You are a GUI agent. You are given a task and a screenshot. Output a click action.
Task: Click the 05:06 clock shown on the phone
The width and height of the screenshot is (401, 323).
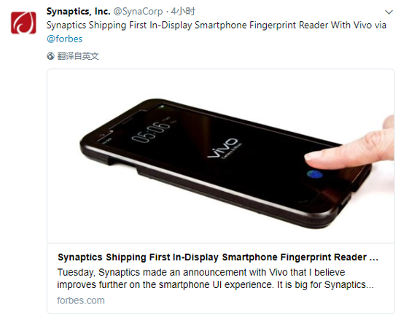[151, 133]
